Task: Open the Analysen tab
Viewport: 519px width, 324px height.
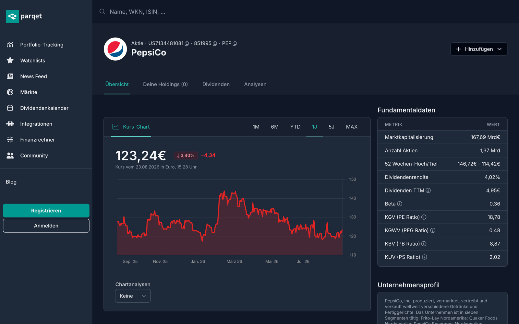Action: point(255,84)
